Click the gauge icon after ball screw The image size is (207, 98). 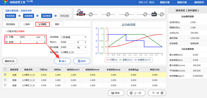[x=91, y=14]
